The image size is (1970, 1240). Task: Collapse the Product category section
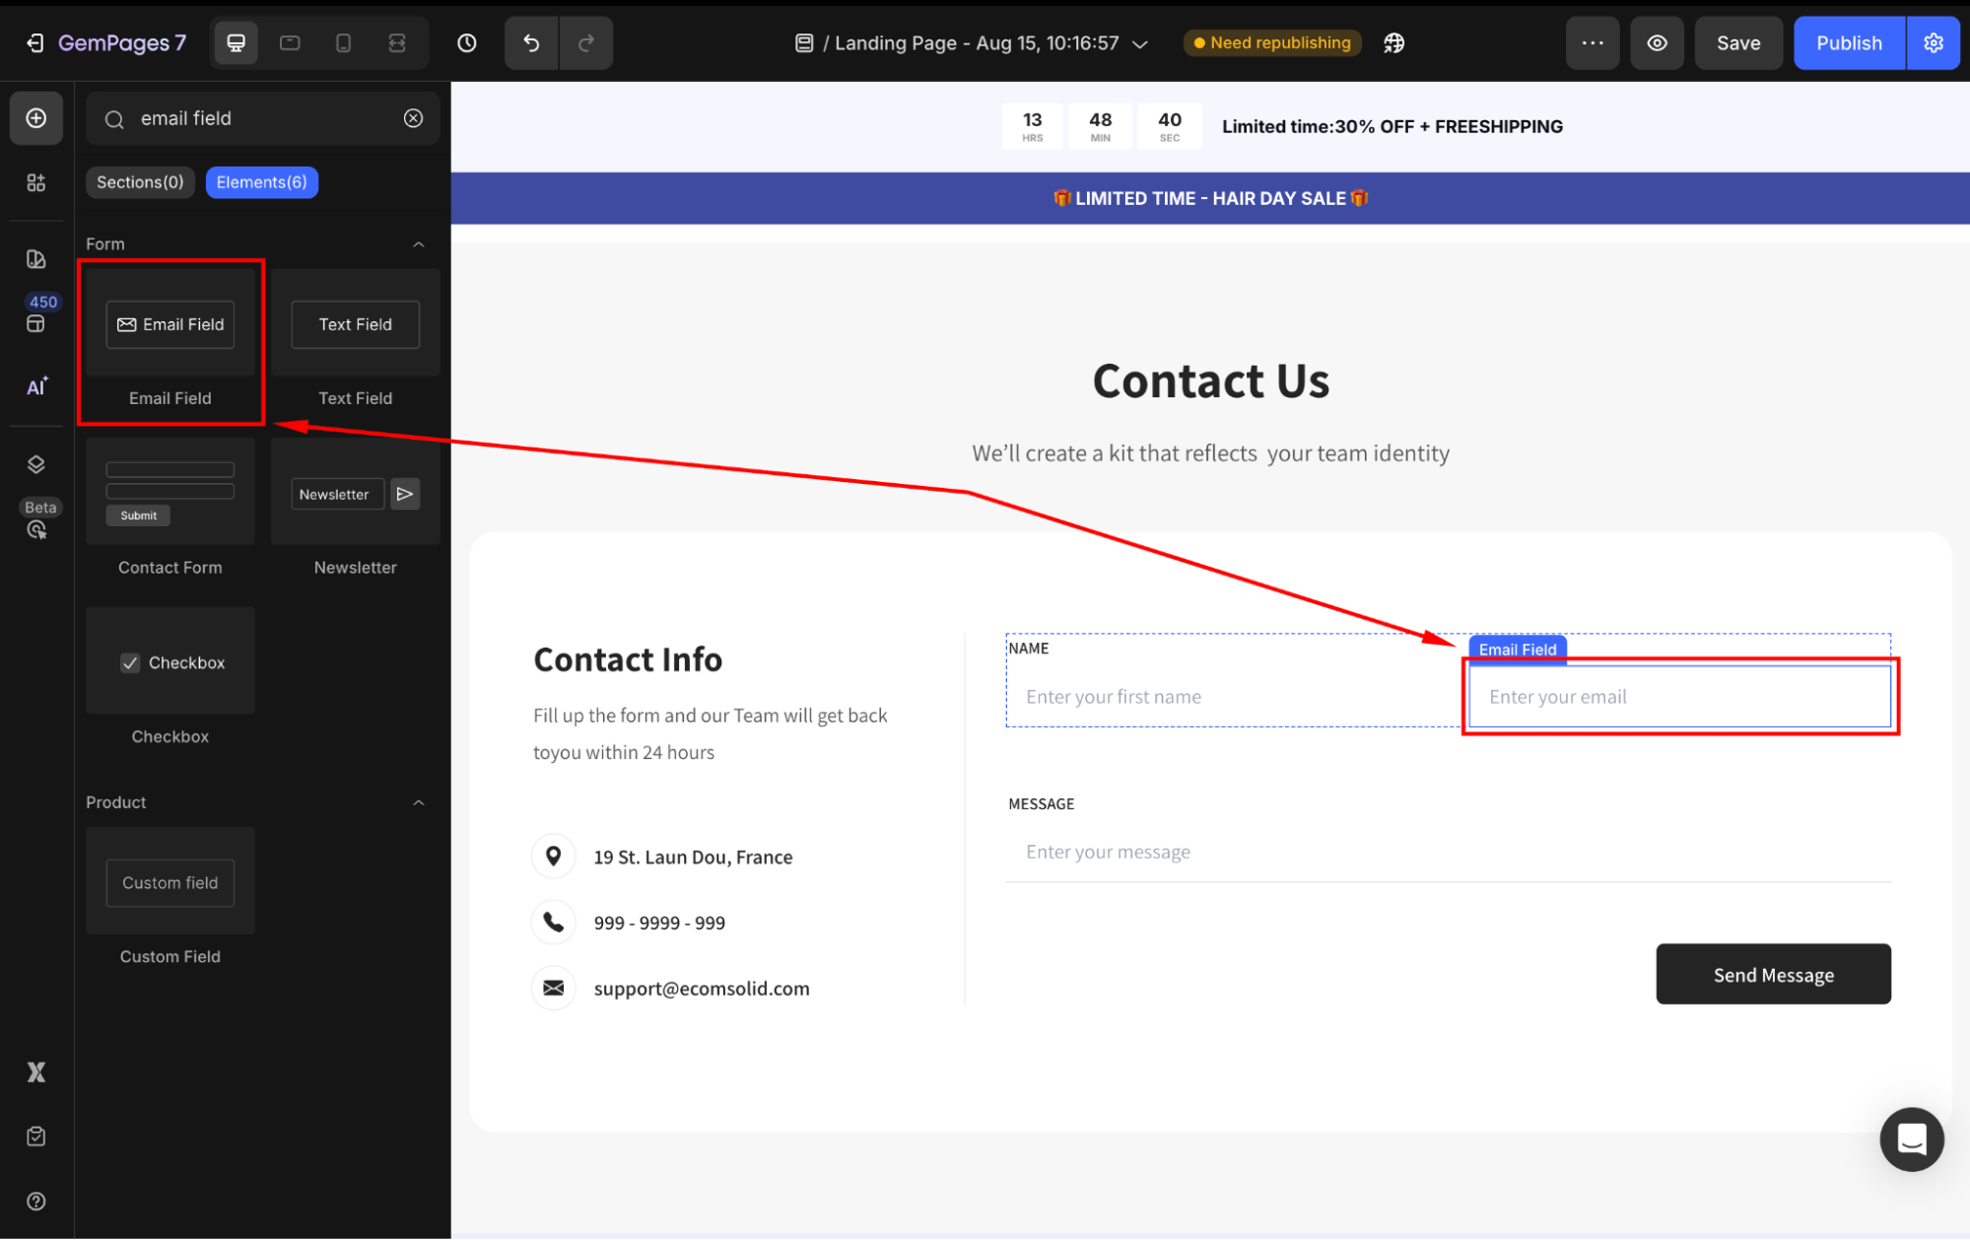click(x=418, y=802)
